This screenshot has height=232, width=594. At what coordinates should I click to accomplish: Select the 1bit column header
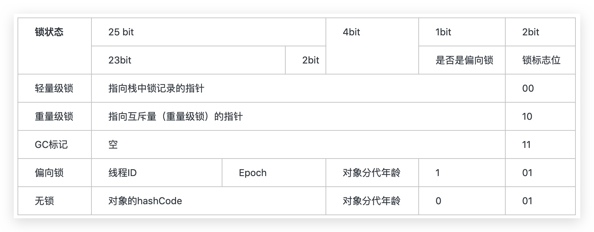(x=443, y=32)
